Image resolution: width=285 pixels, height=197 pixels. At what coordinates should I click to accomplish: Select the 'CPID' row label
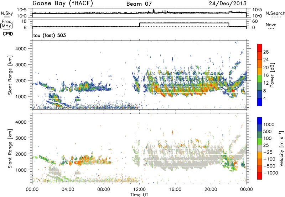[x=8, y=34]
